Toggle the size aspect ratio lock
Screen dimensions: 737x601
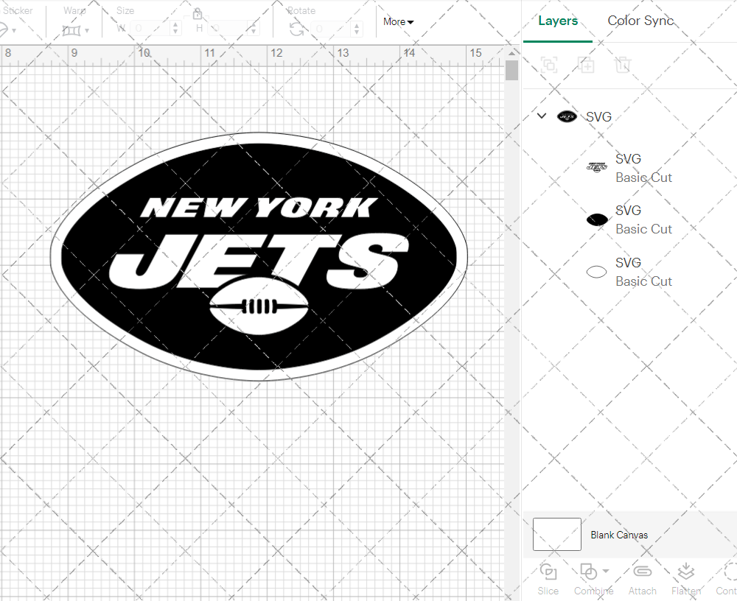198,14
